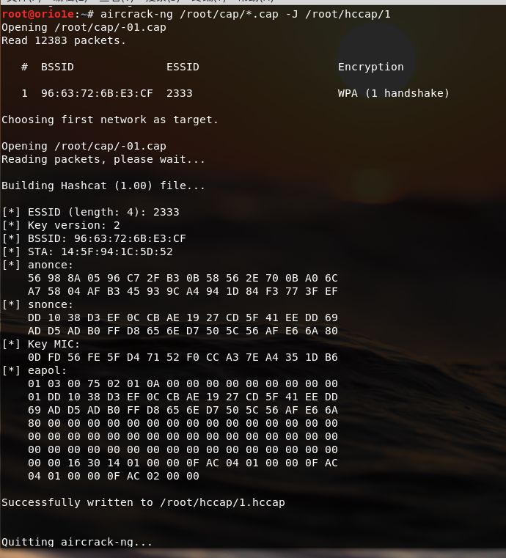
Task: Click snonce line ending 'EE DD 69'
Action: click(183, 317)
